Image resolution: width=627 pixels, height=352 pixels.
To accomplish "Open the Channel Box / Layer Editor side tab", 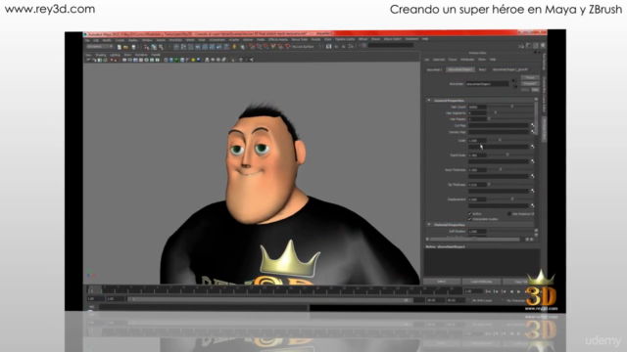I will (x=544, y=95).
